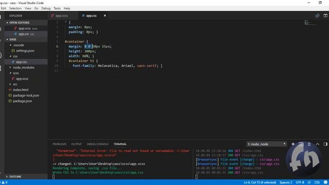Screen dimensions: 329x185
Task: Open the Selection menu
Action: pos(15,8)
